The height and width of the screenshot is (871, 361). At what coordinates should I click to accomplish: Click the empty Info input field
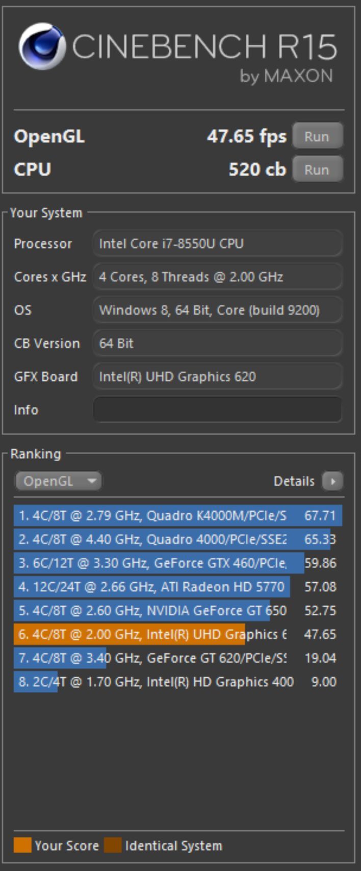[217, 410]
